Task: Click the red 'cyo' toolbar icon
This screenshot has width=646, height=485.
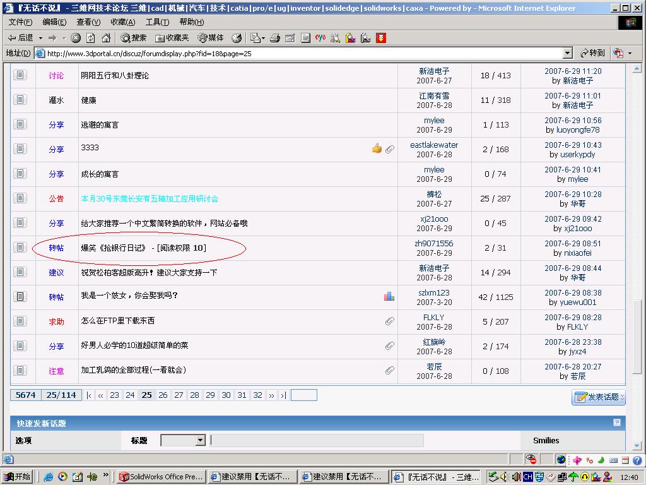Action: pyautogui.click(x=320, y=38)
